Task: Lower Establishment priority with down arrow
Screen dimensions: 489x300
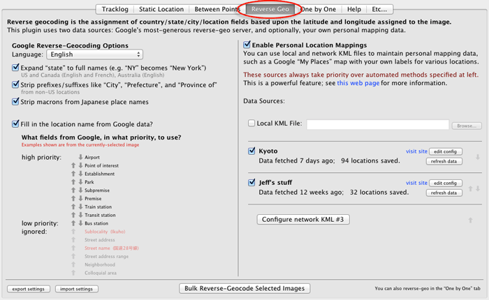Action: coord(80,174)
